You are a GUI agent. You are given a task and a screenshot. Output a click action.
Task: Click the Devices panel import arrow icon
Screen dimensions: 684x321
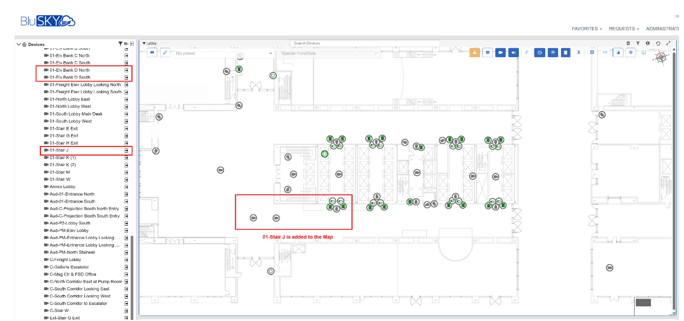(131, 44)
